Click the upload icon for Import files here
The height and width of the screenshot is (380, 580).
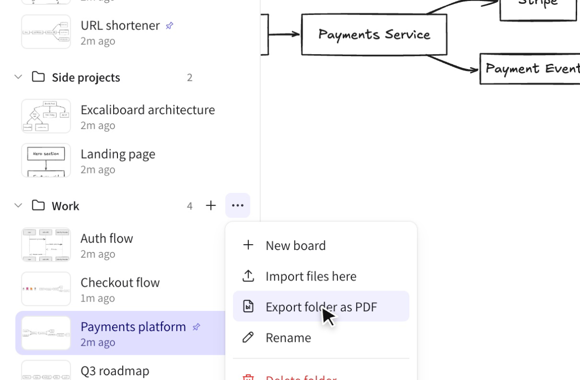coord(248,276)
